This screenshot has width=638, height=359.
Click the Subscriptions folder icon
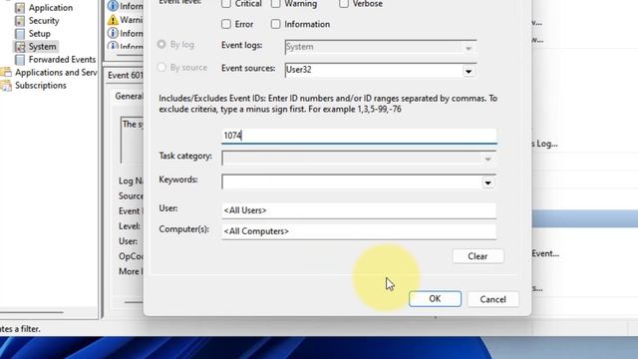click(6, 86)
